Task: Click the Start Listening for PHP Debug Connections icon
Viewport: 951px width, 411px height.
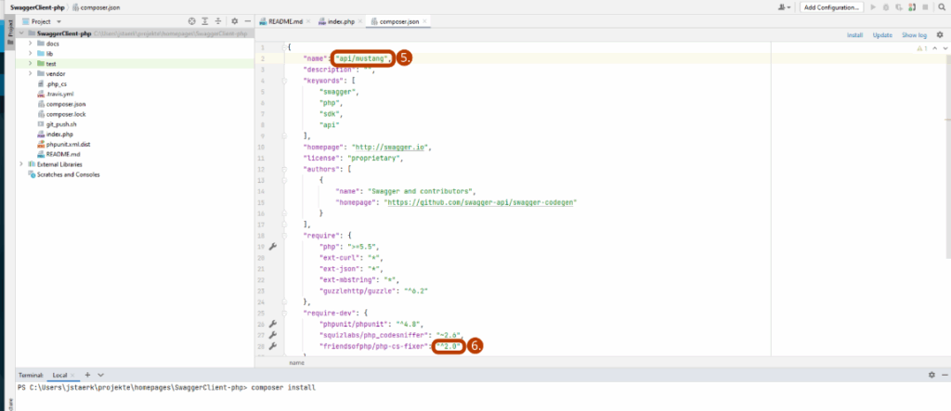Action: 912,7
